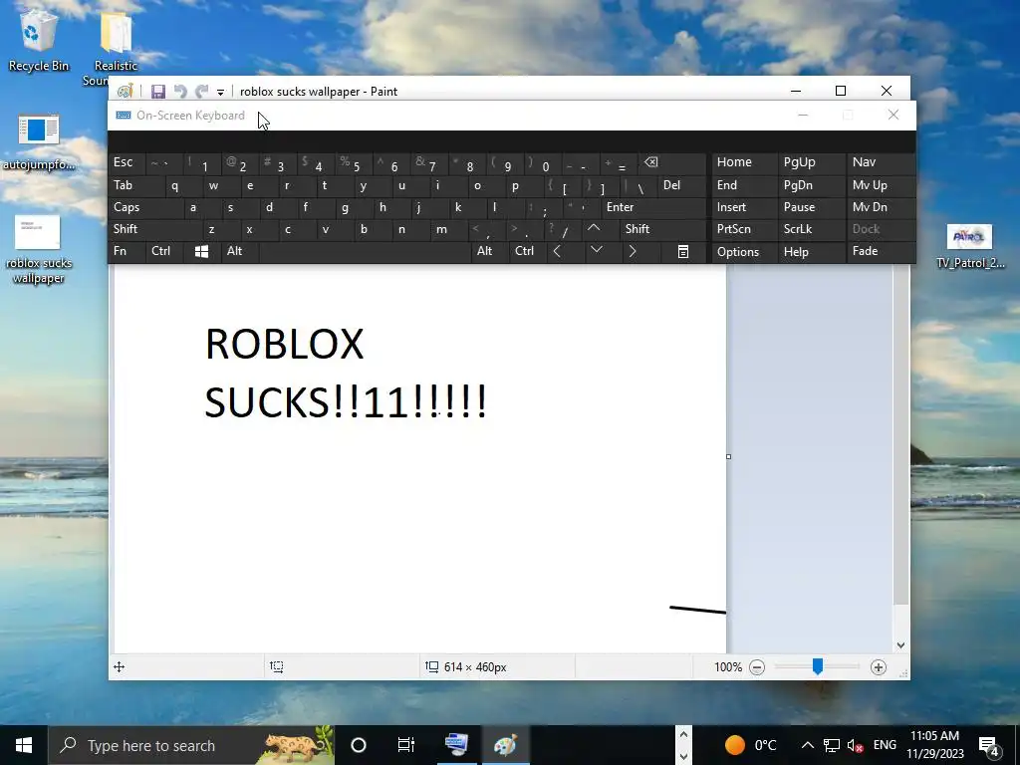Tap the Pause key
The height and width of the screenshot is (765, 1020).
(811, 207)
